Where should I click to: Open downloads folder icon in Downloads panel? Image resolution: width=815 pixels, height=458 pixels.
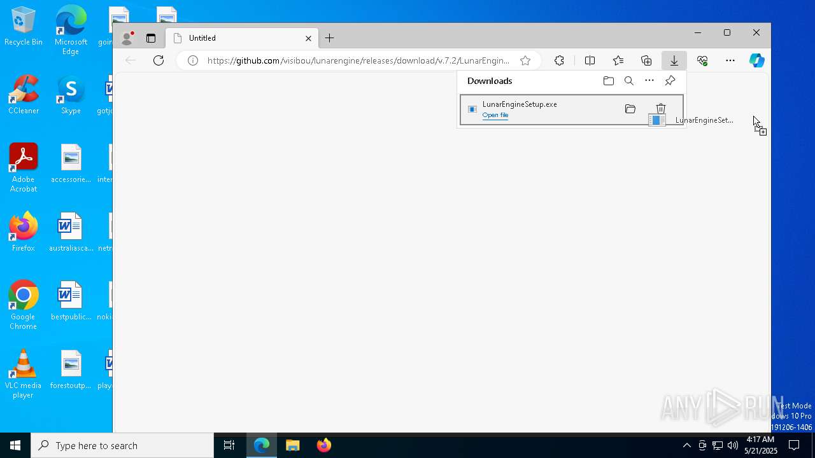pyautogui.click(x=609, y=81)
